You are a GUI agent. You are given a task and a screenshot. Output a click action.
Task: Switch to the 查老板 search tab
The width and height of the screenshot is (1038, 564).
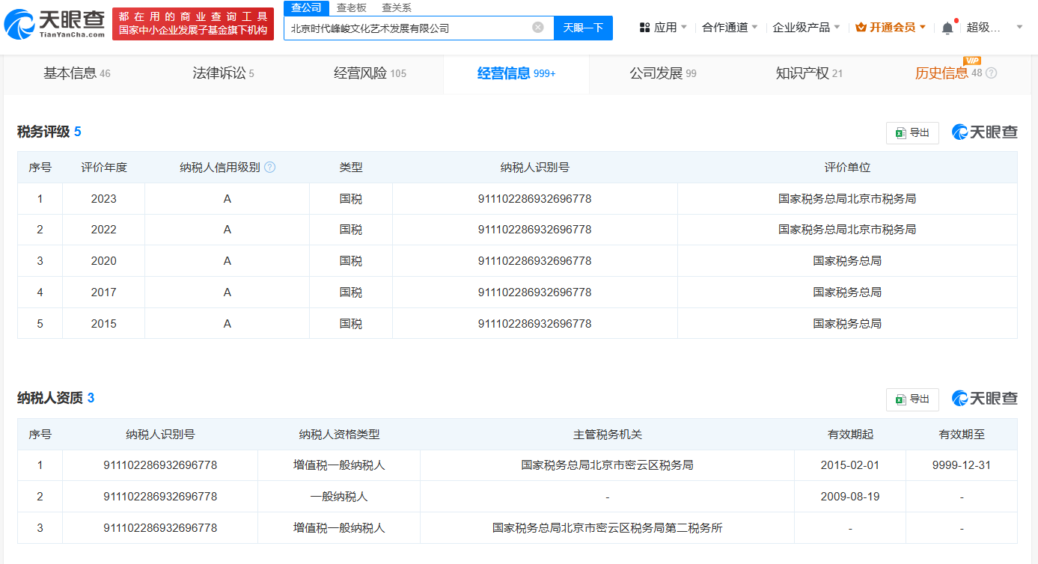click(351, 7)
